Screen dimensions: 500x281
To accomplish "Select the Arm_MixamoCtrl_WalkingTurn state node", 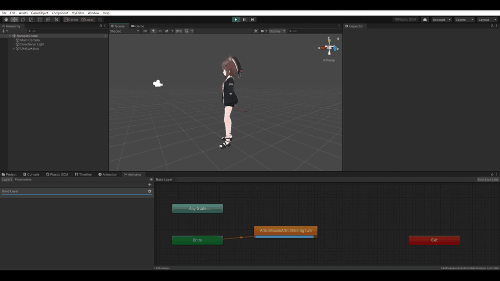I will (286, 231).
